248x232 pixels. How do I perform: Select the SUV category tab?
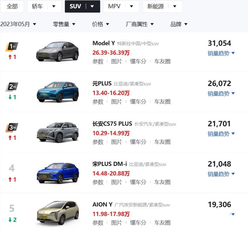click(75, 6)
